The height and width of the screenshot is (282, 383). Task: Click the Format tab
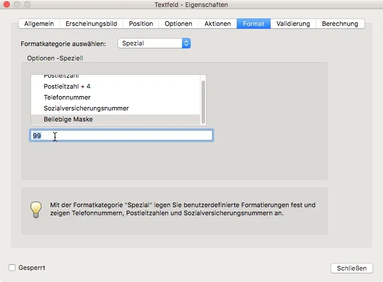[253, 24]
